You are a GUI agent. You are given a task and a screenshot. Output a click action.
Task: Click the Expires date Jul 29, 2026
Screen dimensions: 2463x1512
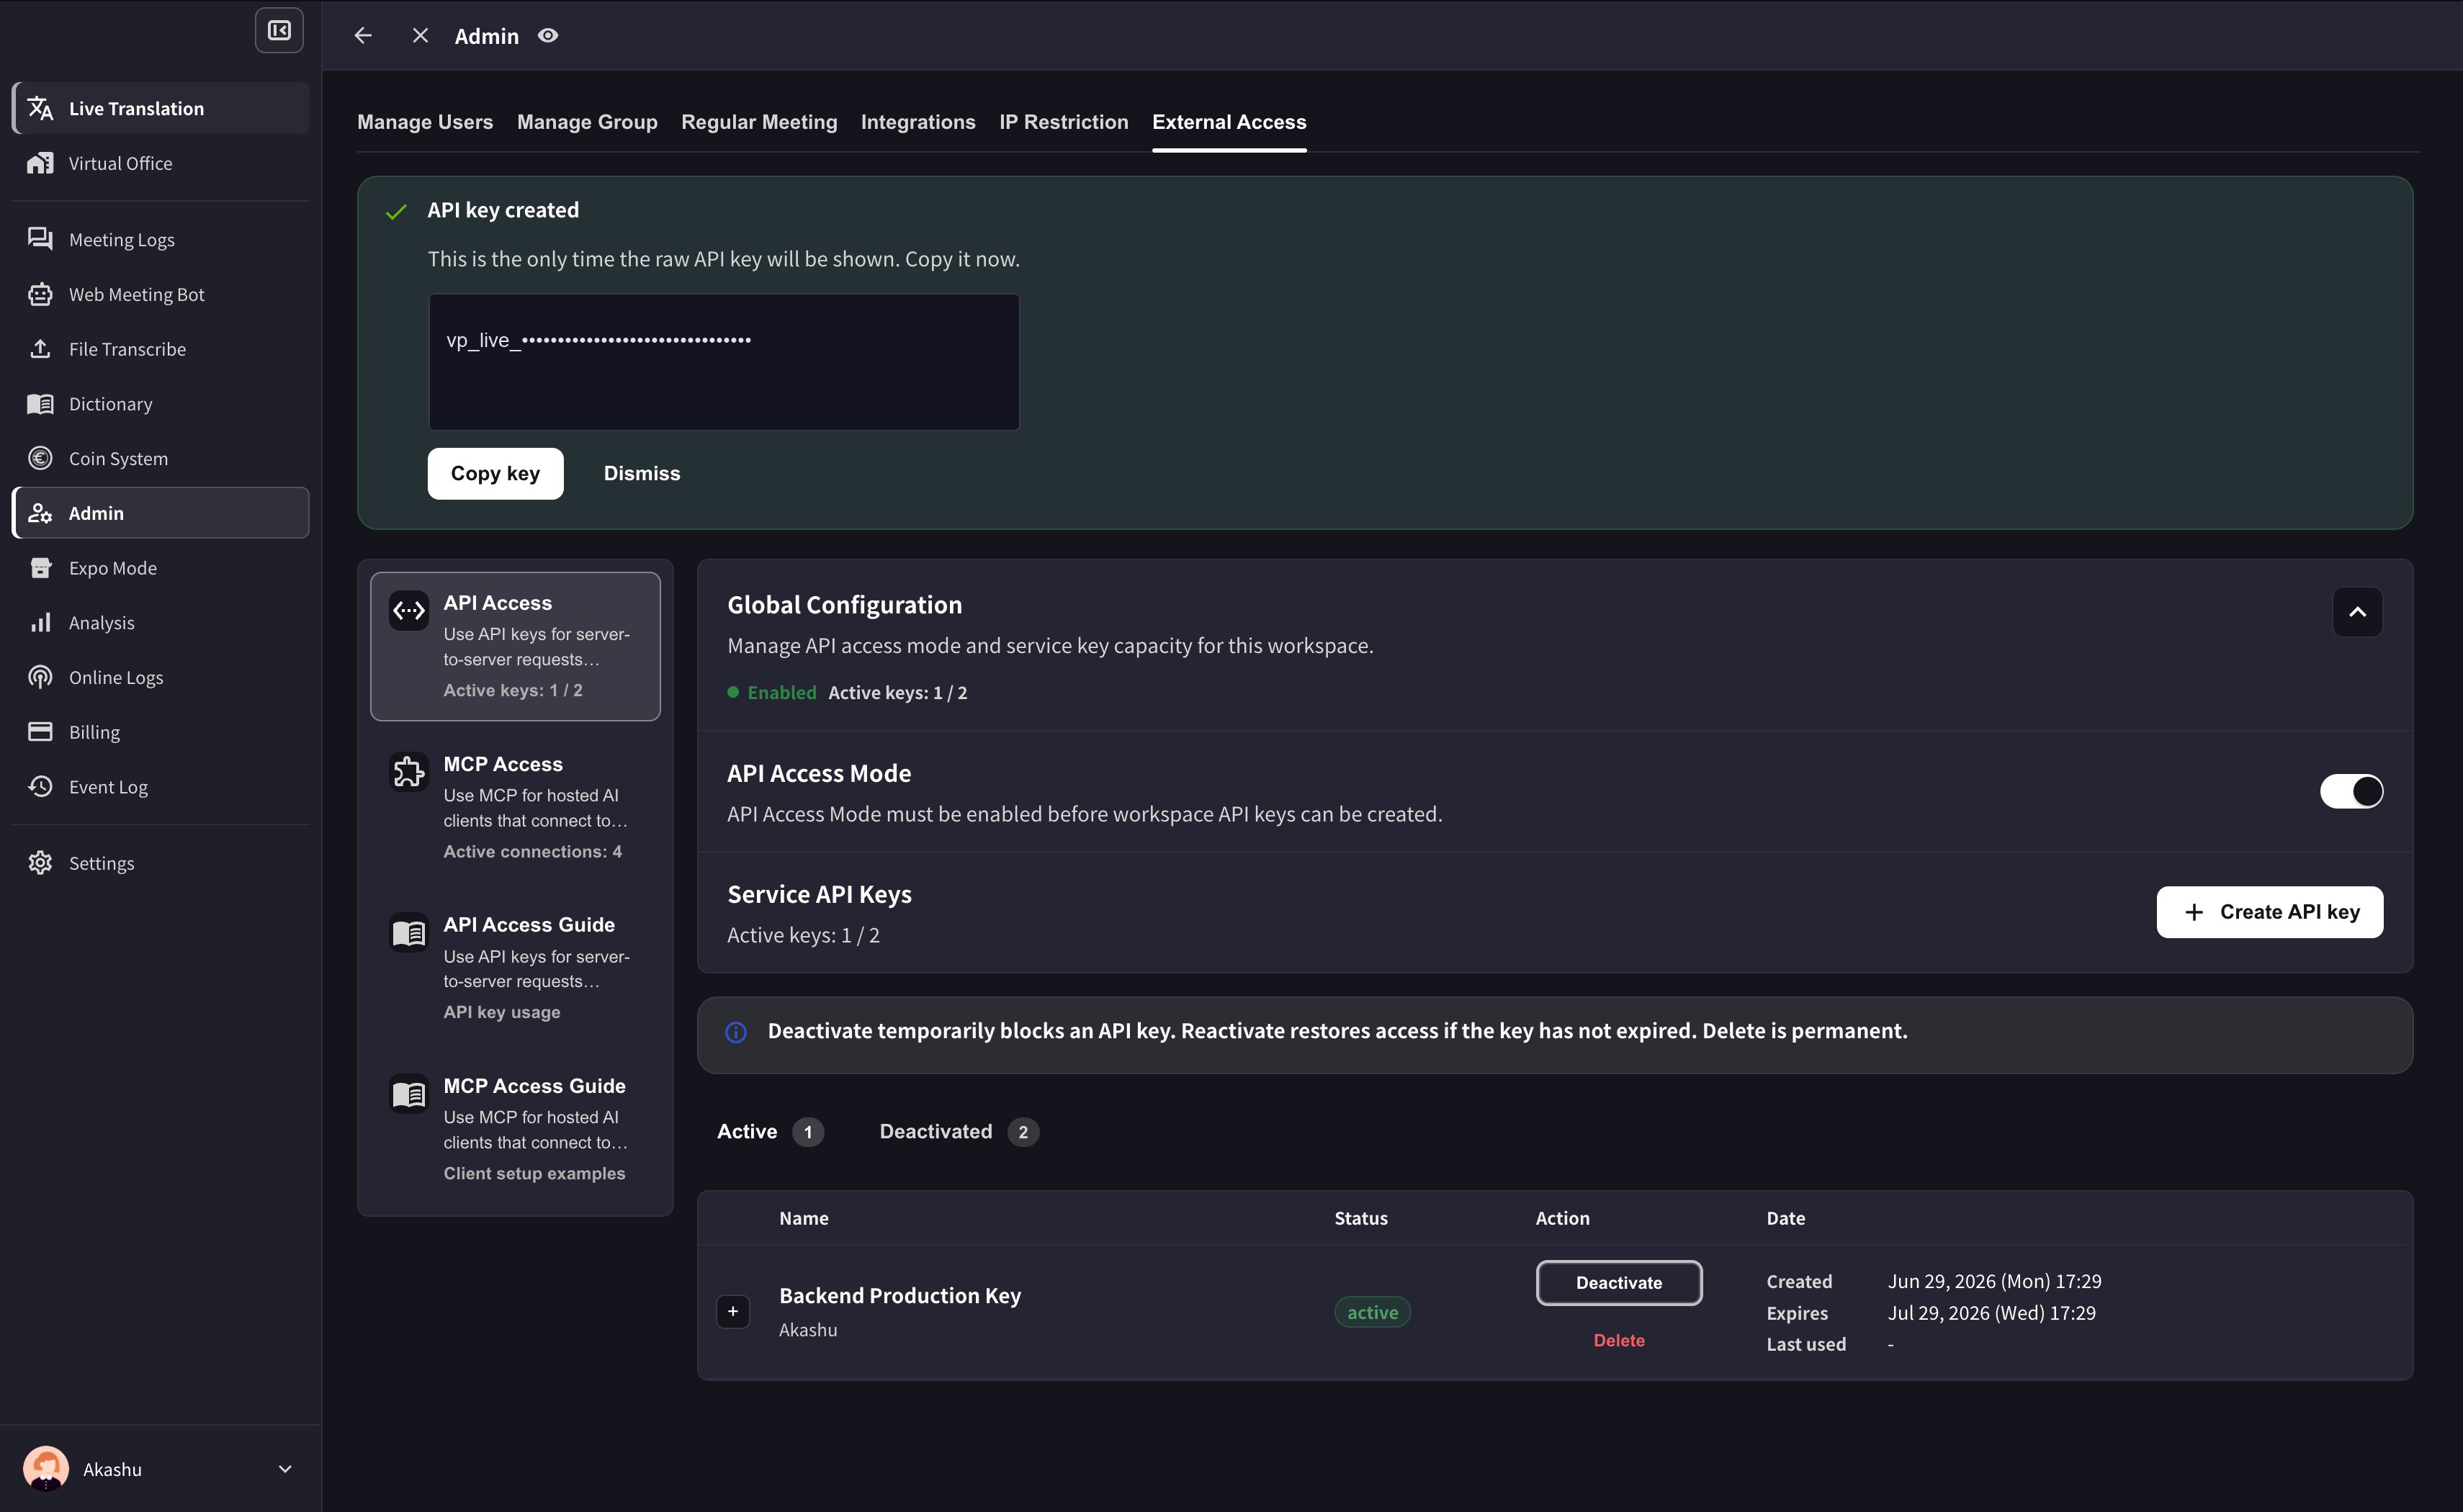point(1991,1312)
